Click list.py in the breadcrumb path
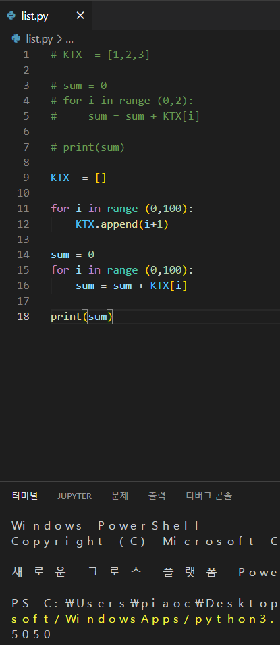Image resolution: width=280 pixels, height=645 pixels. click(39, 39)
